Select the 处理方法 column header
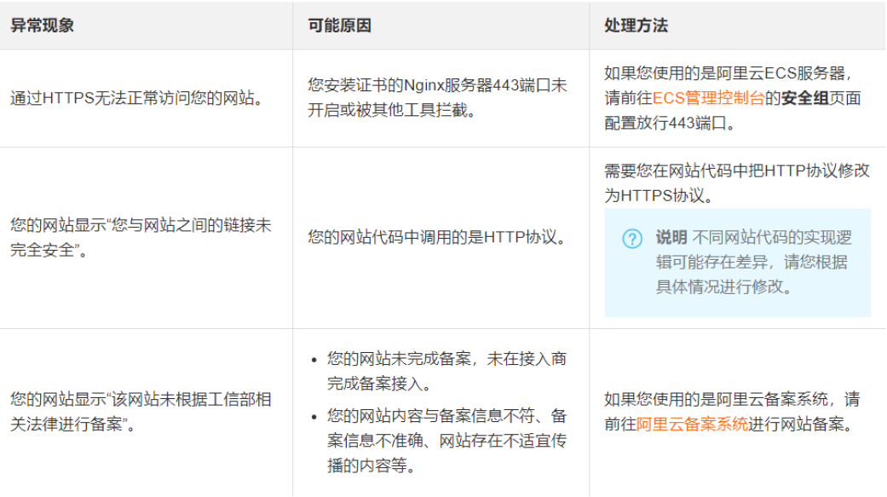The width and height of the screenshot is (887, 497). (x=636, y=26)
